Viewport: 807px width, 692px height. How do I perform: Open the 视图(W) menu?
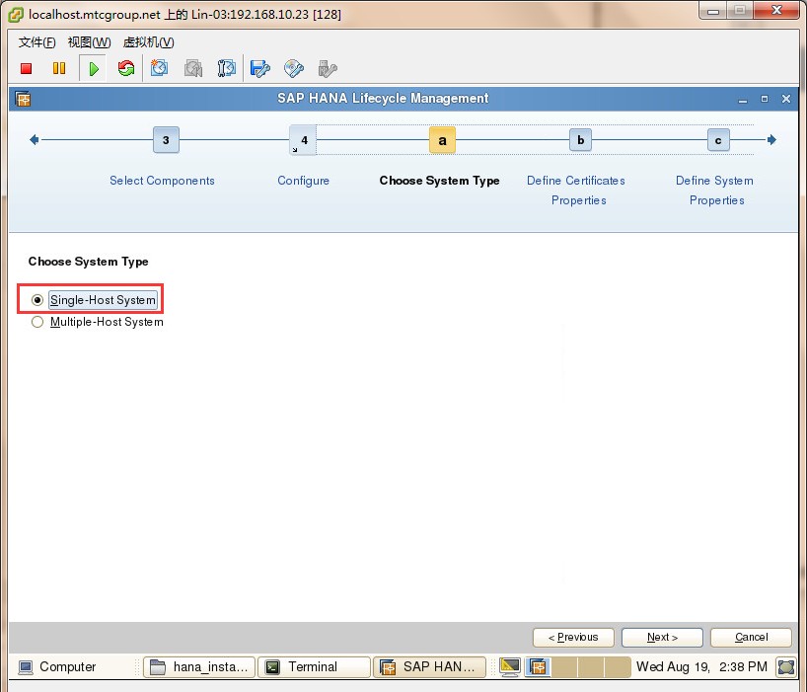(x=89, y=42)
